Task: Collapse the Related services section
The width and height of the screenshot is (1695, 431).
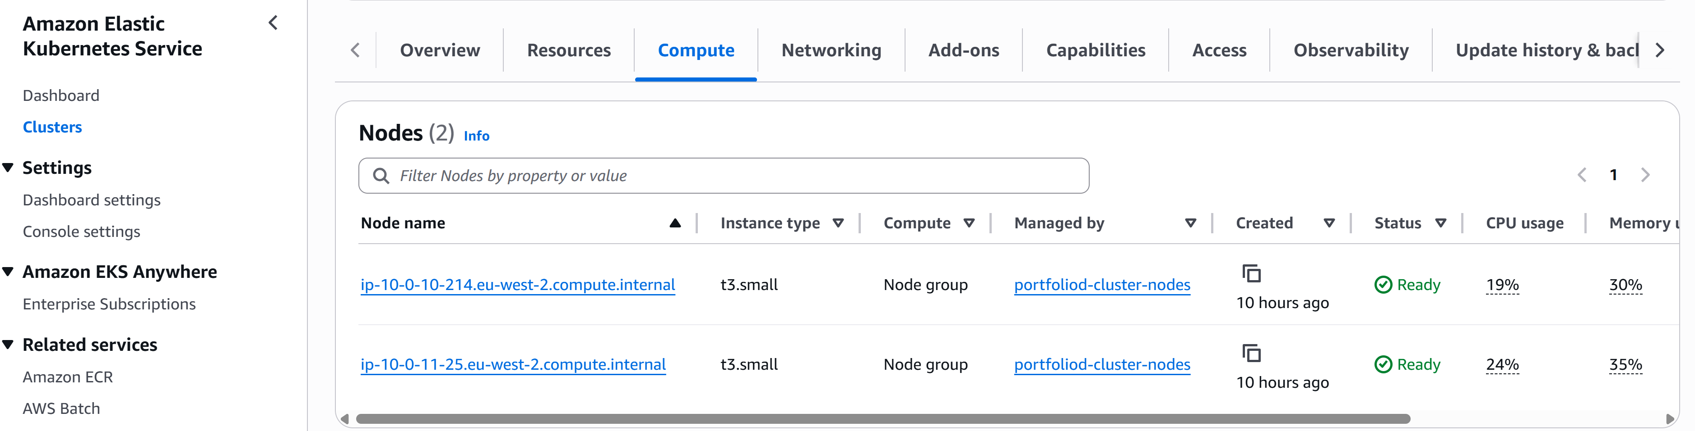Action: click(x=8, y=345)
